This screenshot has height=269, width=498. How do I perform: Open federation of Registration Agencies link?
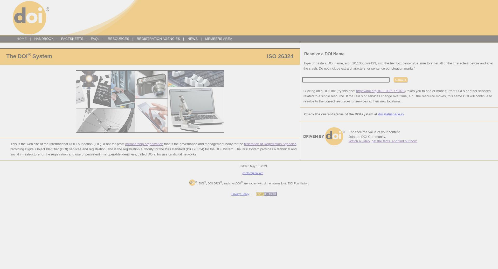(x=270, y=144)
